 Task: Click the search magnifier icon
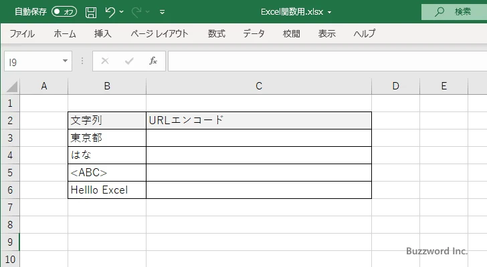coord(439,12)
